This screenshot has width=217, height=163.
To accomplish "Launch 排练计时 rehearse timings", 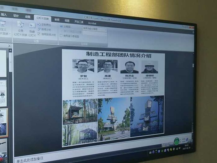I will click(44, 29).
